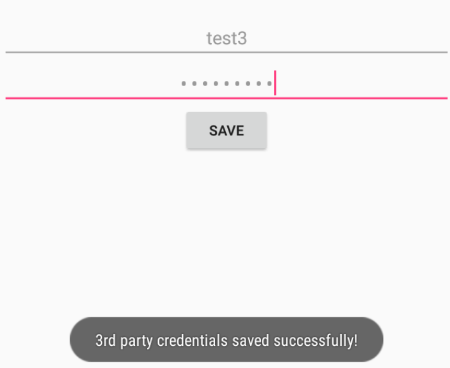Click the letter t starting test3
The image size is (450, 368).
coord(209,39)
